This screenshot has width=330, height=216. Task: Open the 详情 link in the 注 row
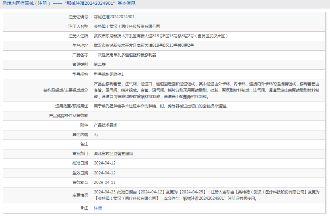pos(98,208)
